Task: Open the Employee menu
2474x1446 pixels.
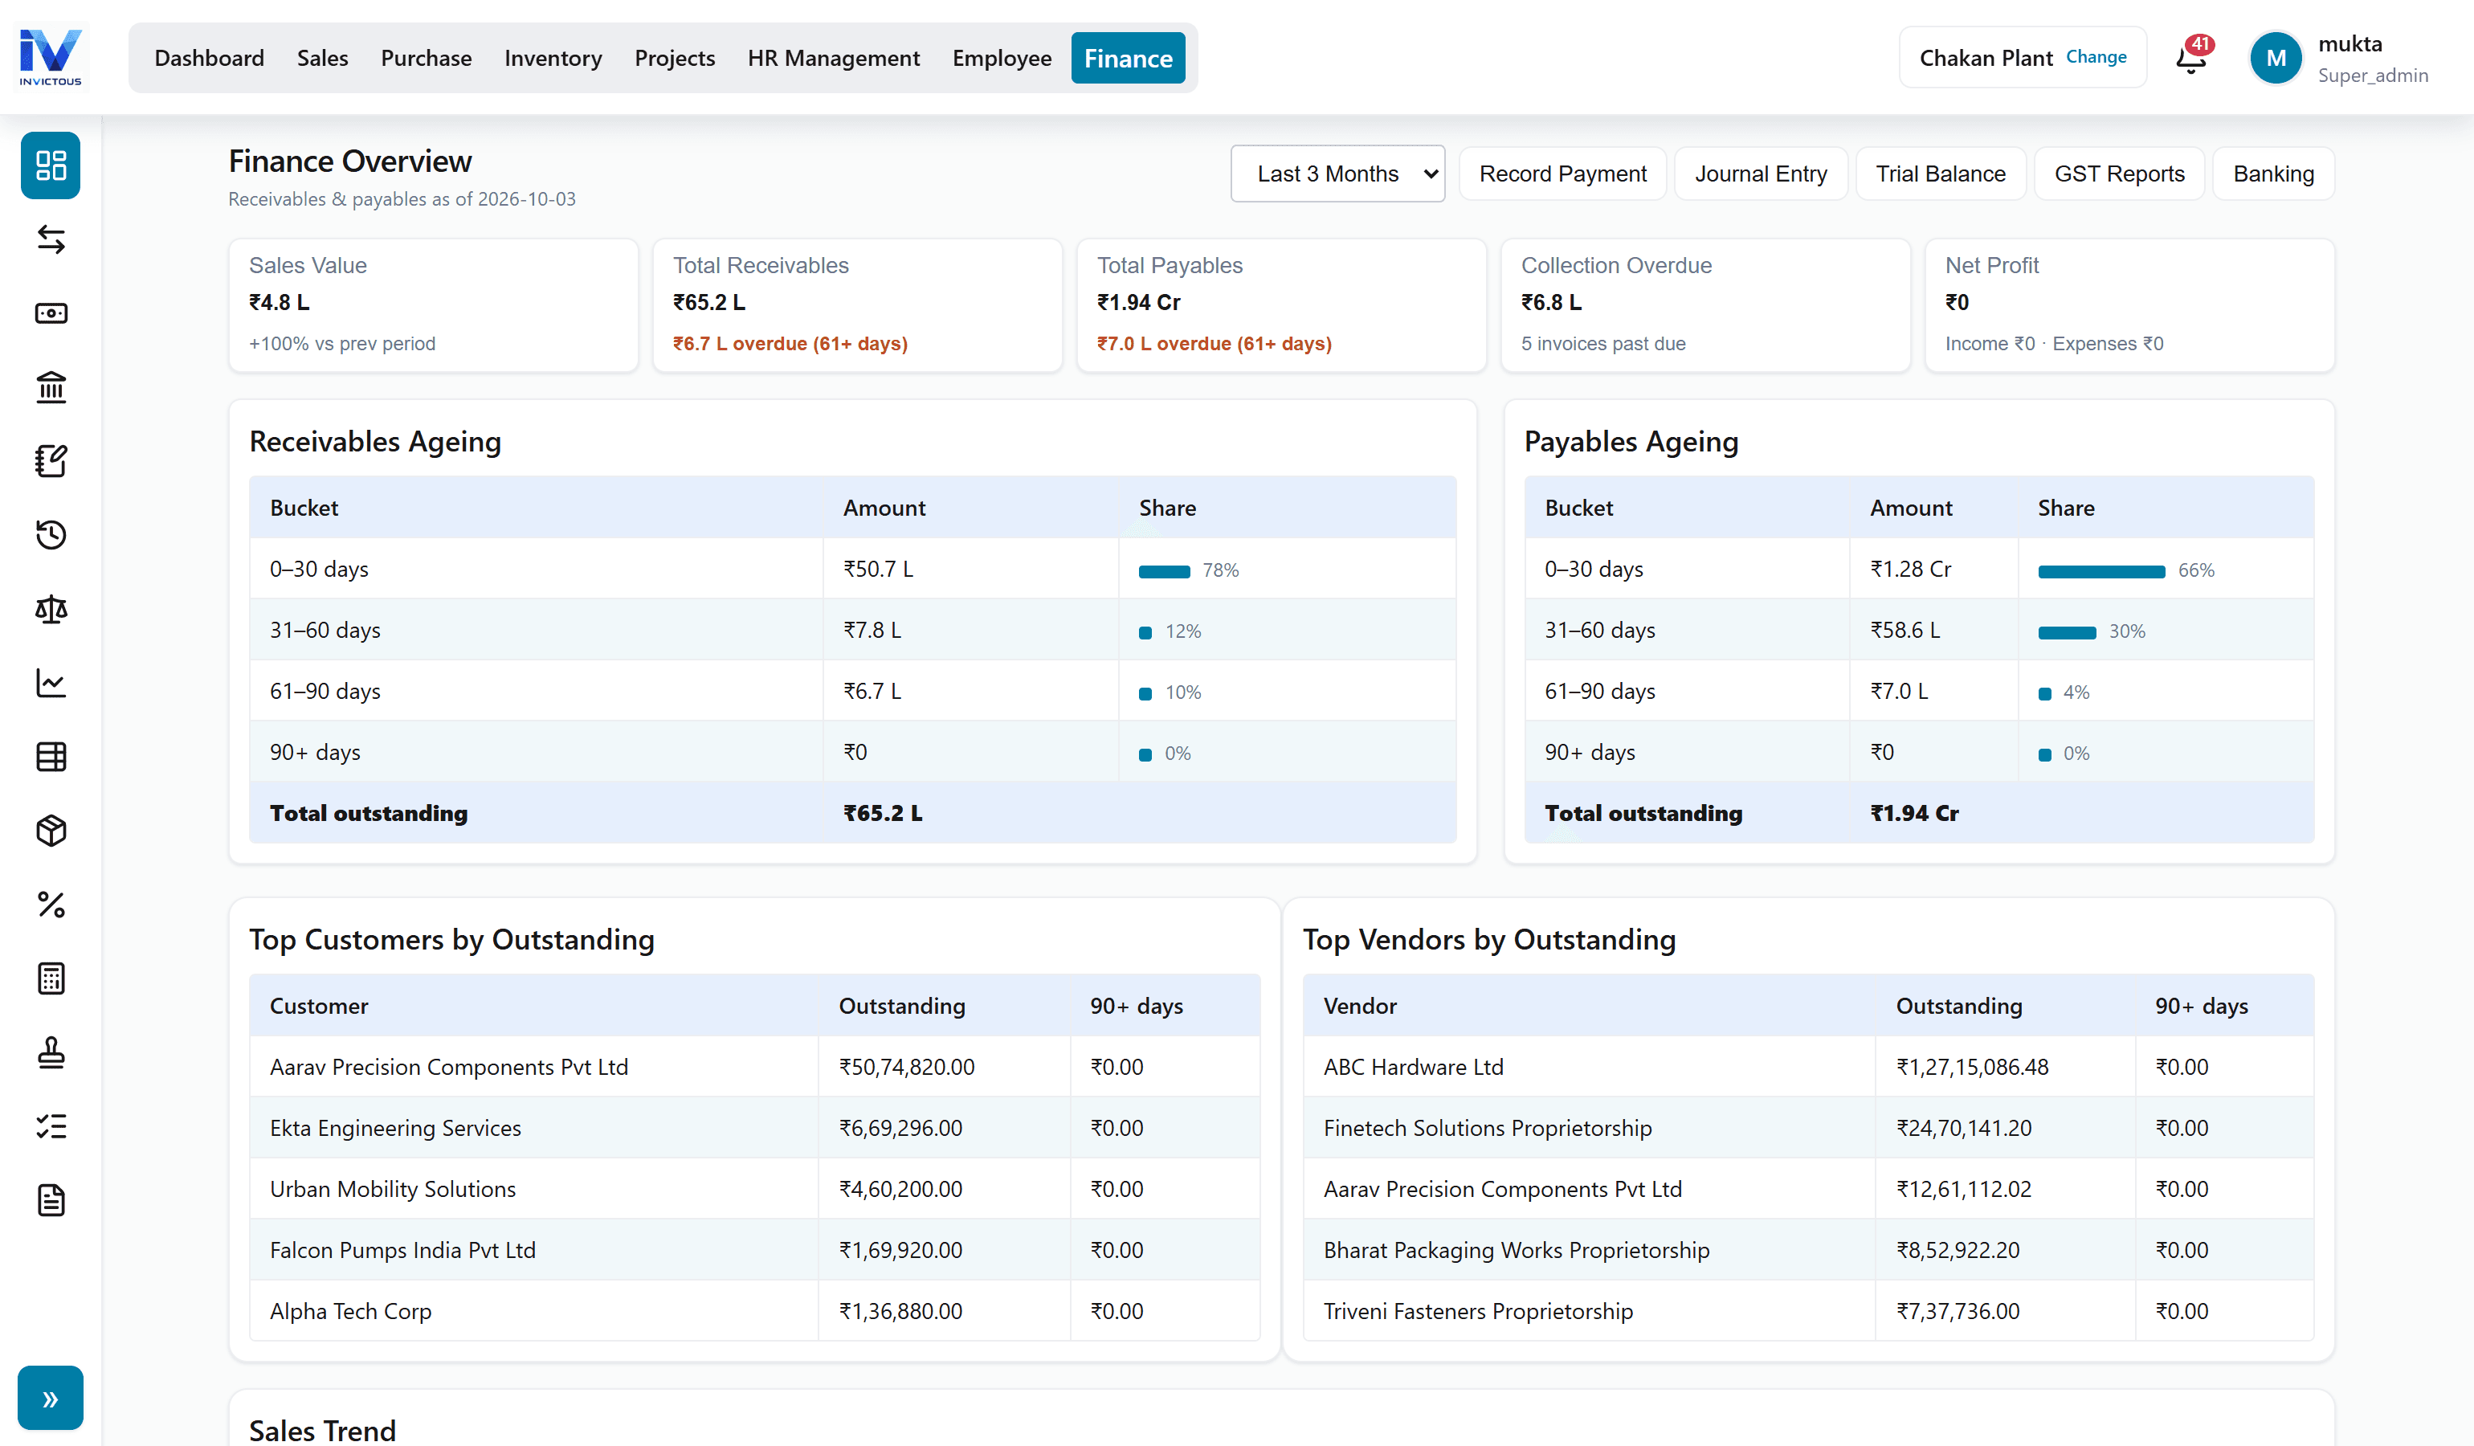Action: (x=1002, y=58)
